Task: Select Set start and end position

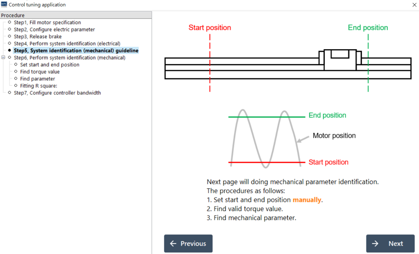Action: pyautogui.click(x=50, y=65)
